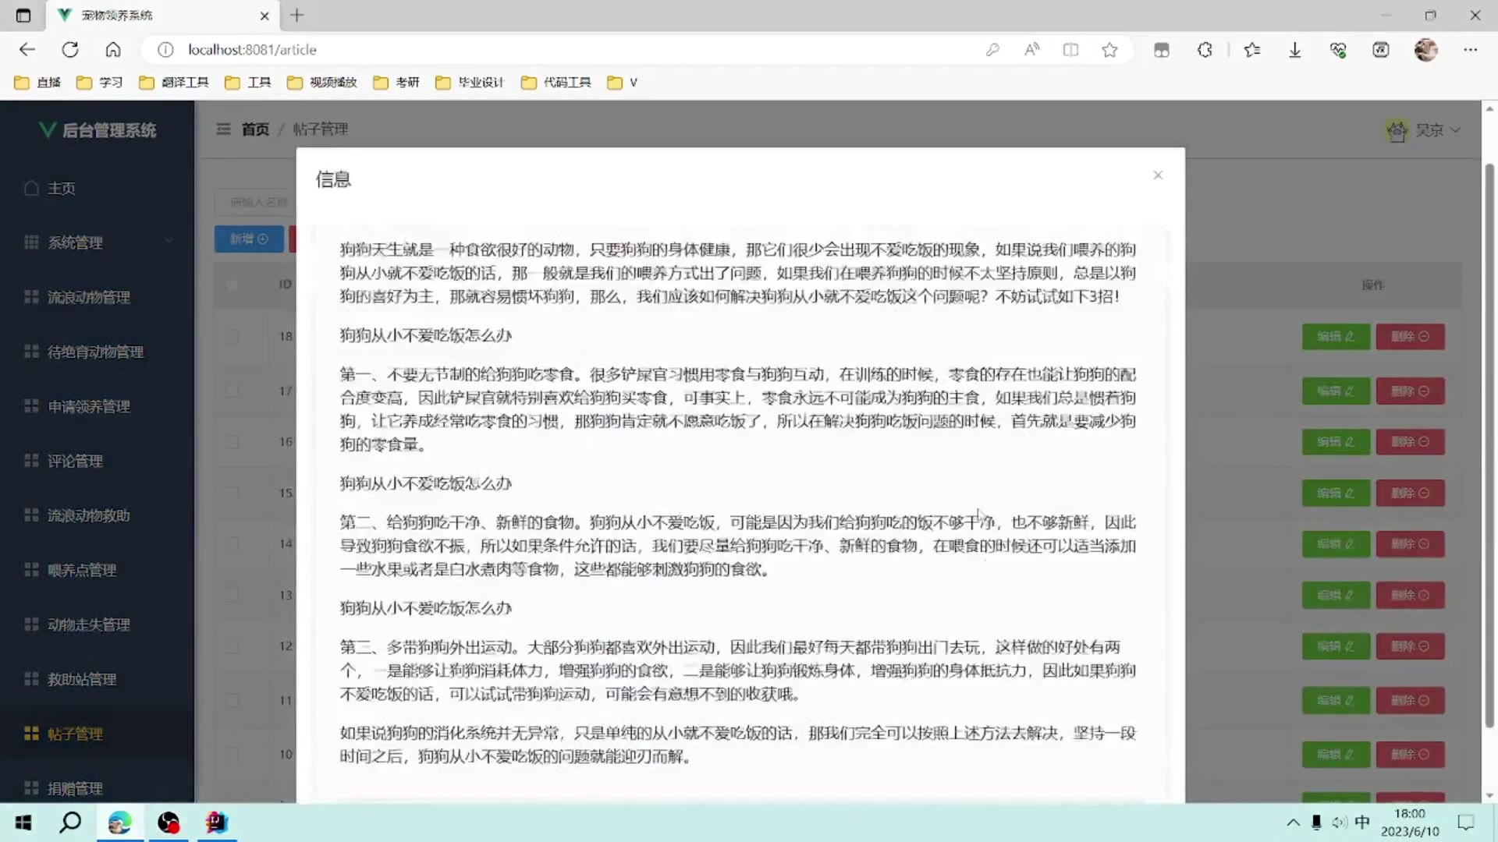Tick the checkbox for row ID 16
The width and height of the screenshot is (1498, 842).
point(232,442)
